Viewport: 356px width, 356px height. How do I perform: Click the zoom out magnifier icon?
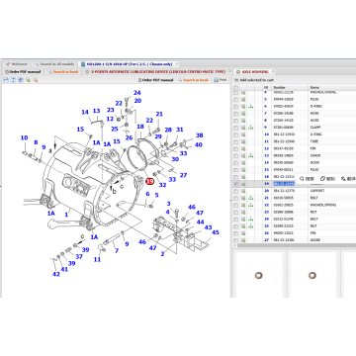coord(36,80)
